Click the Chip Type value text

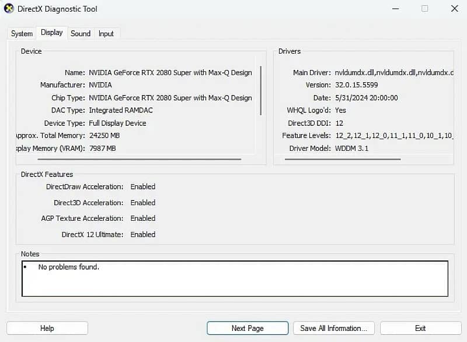170,98
